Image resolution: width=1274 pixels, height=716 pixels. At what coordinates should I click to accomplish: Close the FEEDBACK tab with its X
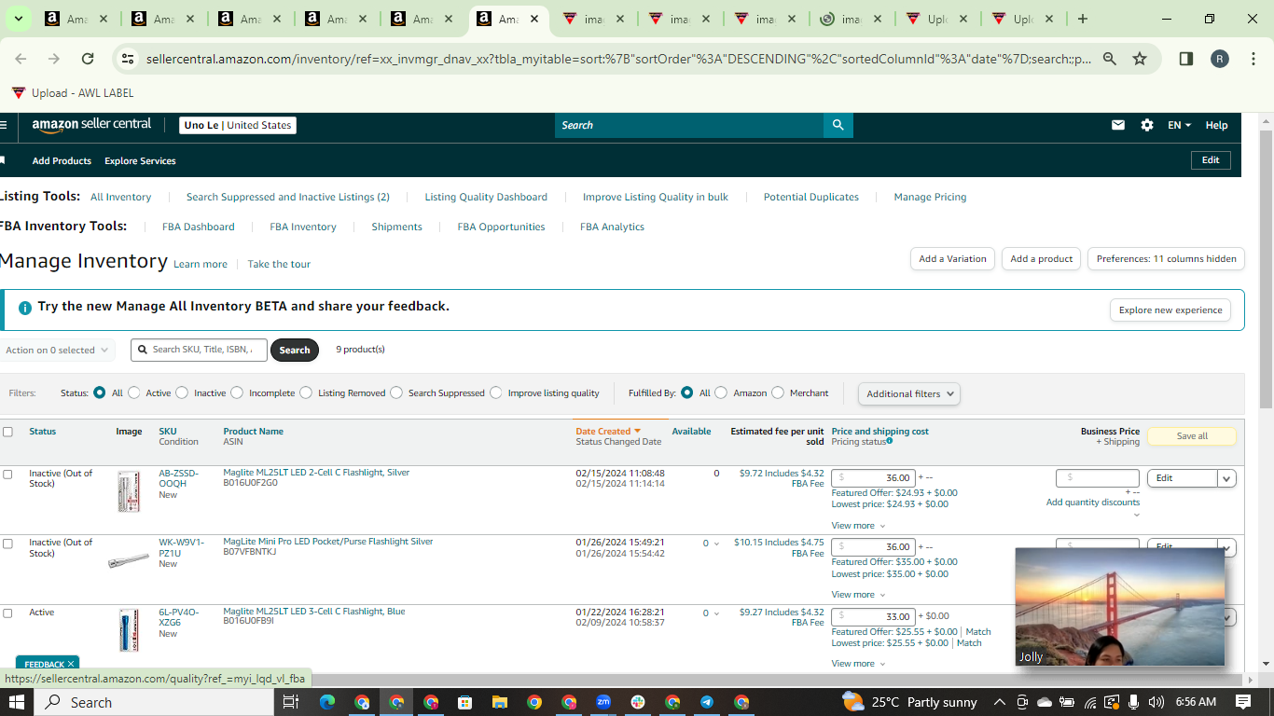[x=71, y=664]
